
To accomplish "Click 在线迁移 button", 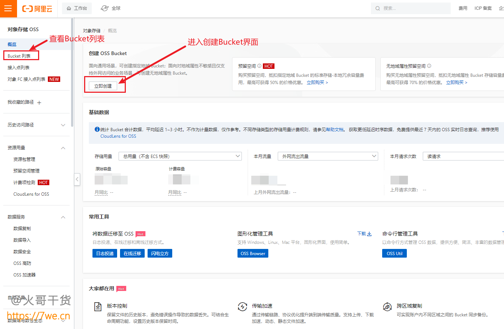I will [132, 253].
